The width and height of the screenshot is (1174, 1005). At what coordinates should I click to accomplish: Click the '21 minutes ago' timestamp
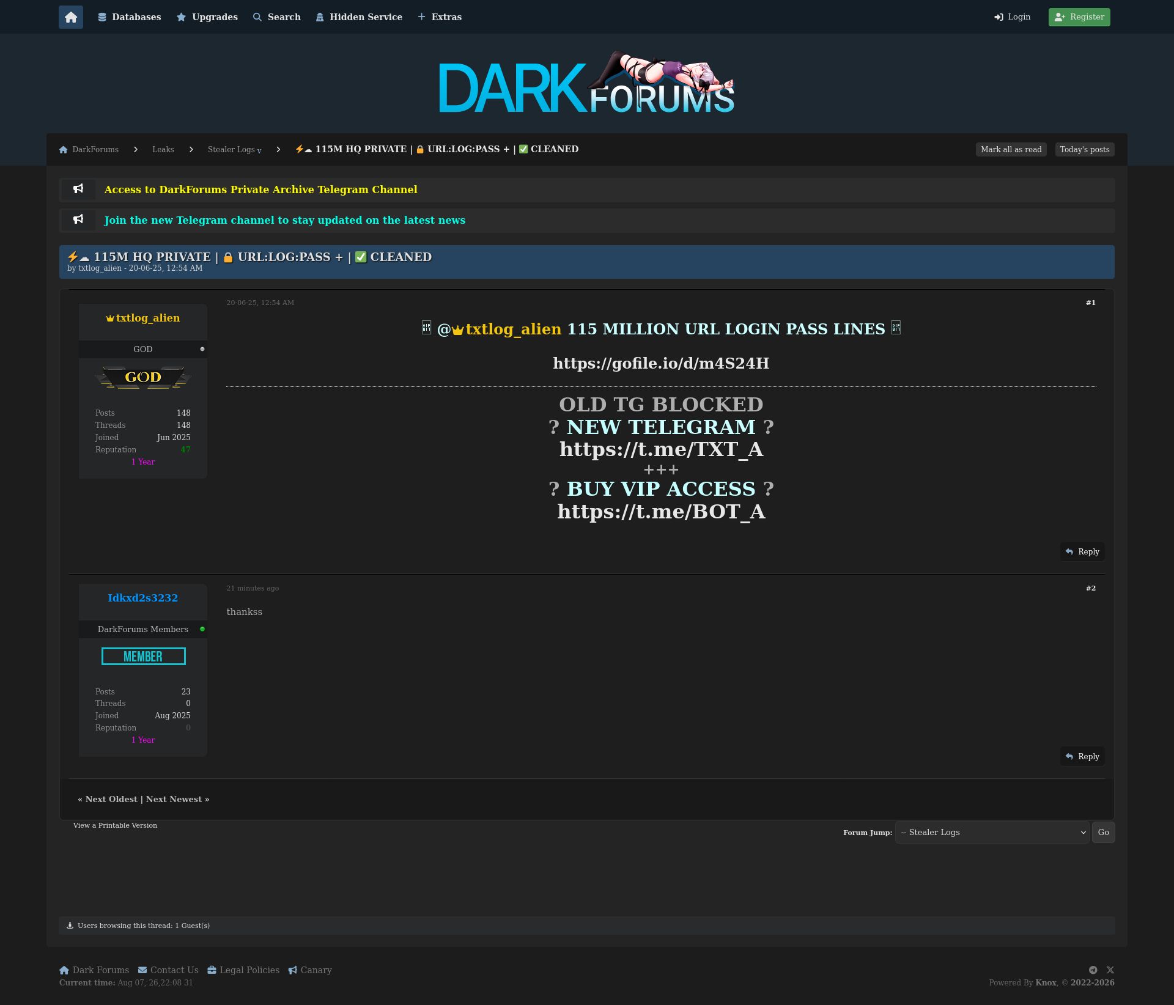pos(253,588)
